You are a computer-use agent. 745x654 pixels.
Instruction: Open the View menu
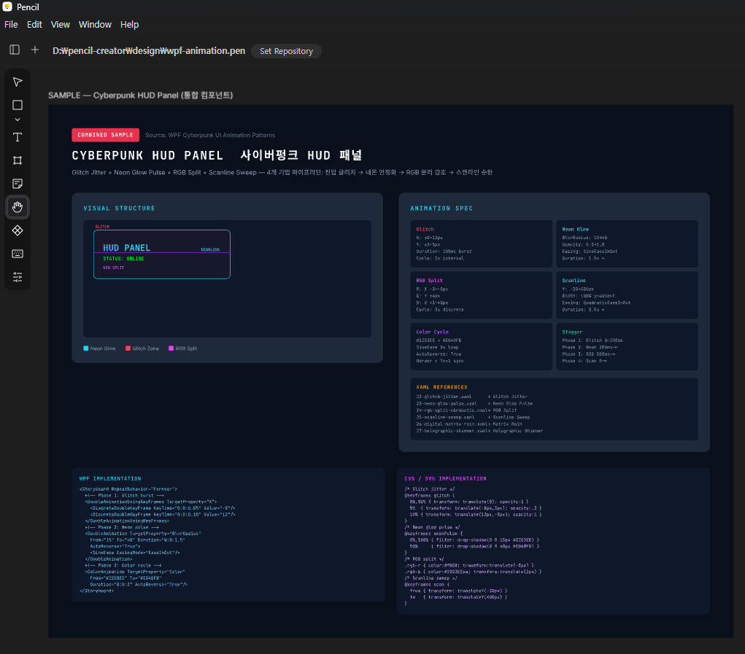61,25
